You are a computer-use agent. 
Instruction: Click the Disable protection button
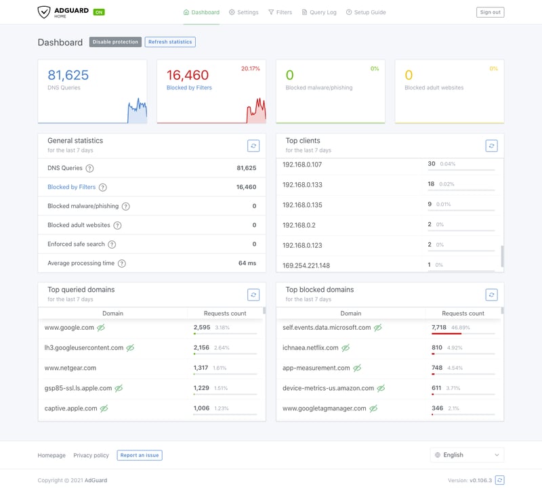pos(115,42)
